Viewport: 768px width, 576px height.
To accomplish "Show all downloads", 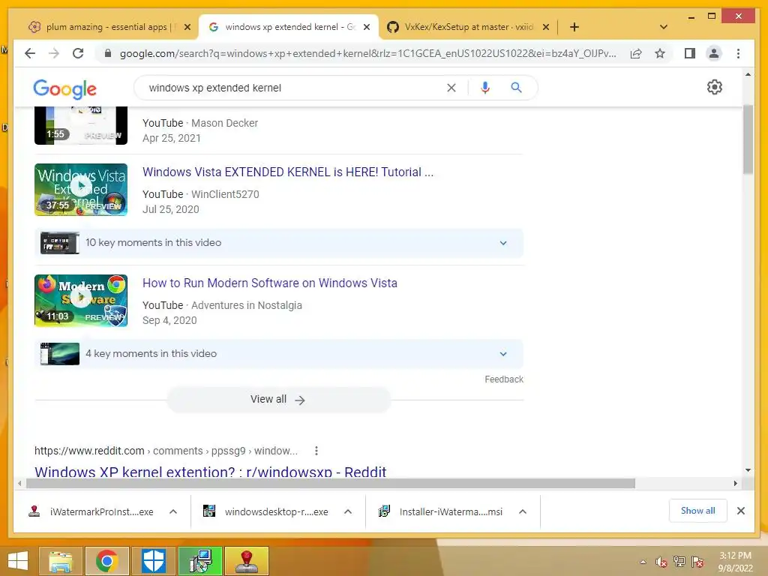I will pos(698,511).
